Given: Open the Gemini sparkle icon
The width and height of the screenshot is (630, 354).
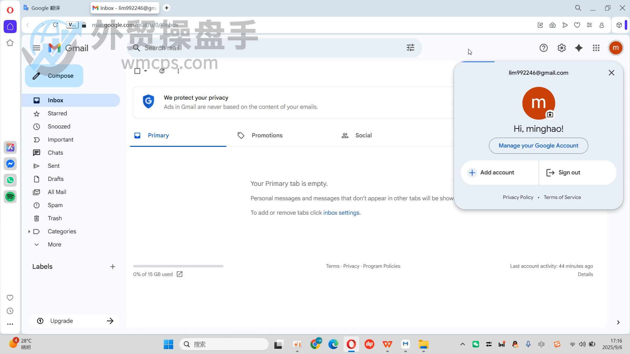Looking at the screenshot, I should 579,48.
